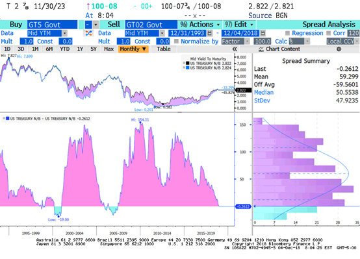Select the 3D range tab
The height and width of the screenshot is (259, 360).
(21, 49)
